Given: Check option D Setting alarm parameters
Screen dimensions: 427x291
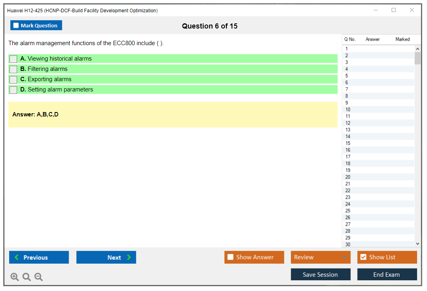Looking at the screenshot, I should (x=14, y=90).
